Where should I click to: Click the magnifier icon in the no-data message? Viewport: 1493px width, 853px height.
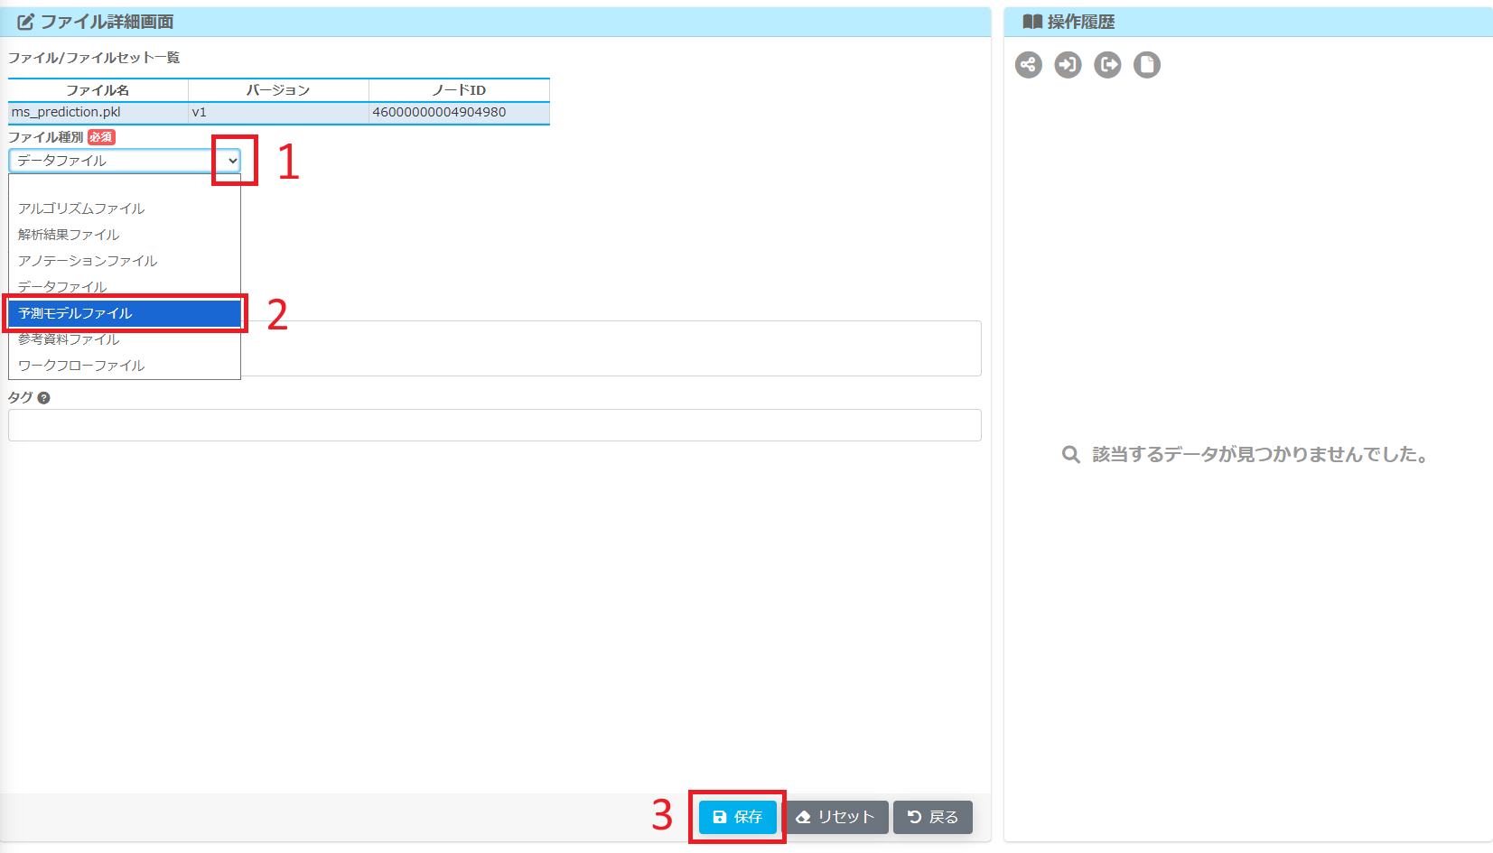click(x=1070, y=455)
